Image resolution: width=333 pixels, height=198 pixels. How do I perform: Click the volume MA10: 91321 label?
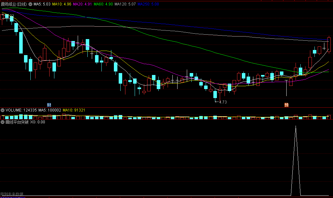point(74,110)
